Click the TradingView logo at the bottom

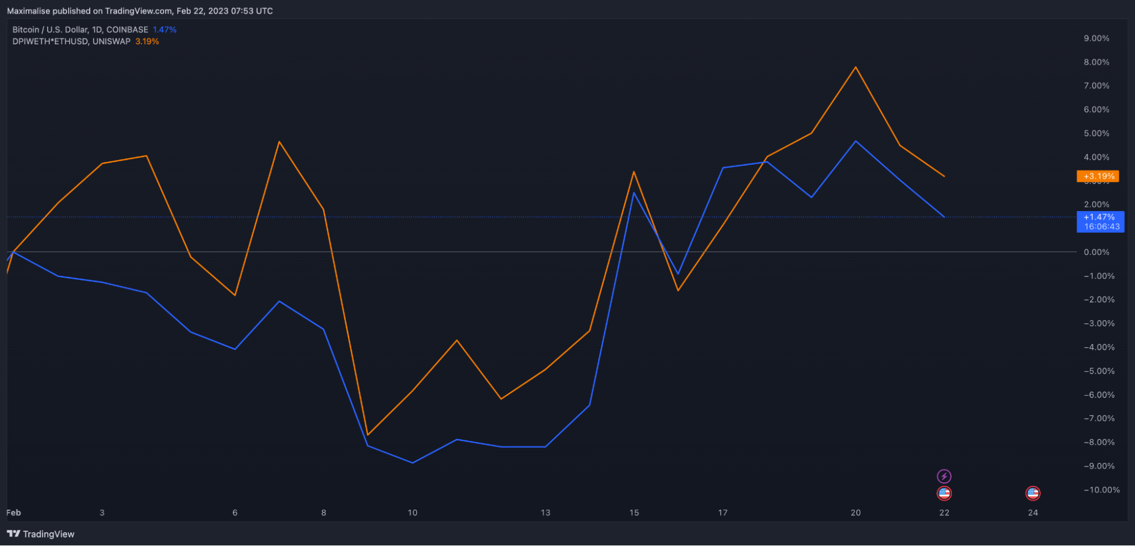(40, 534)
